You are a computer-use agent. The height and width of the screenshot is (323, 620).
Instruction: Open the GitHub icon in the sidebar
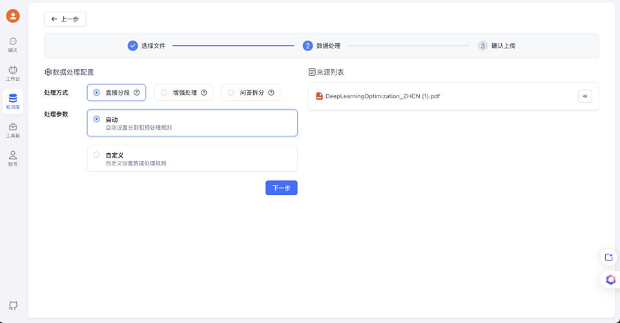click(x=13, y=305)
